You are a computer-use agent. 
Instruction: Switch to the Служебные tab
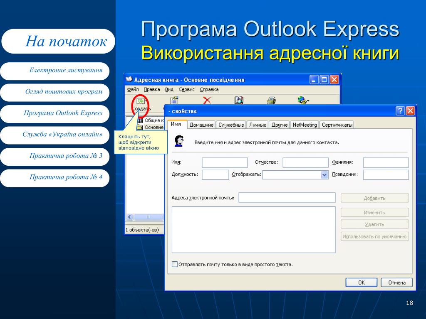click(231, 125)
